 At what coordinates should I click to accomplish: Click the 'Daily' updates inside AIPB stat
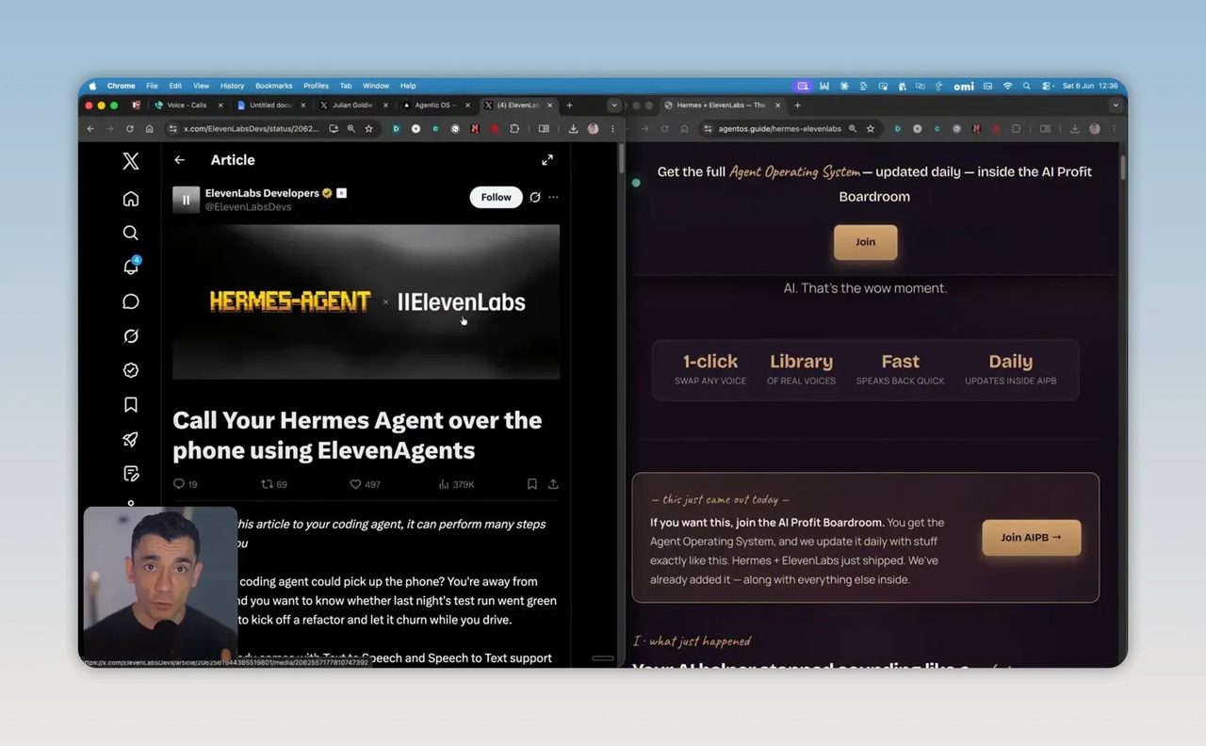point(1010,369)
